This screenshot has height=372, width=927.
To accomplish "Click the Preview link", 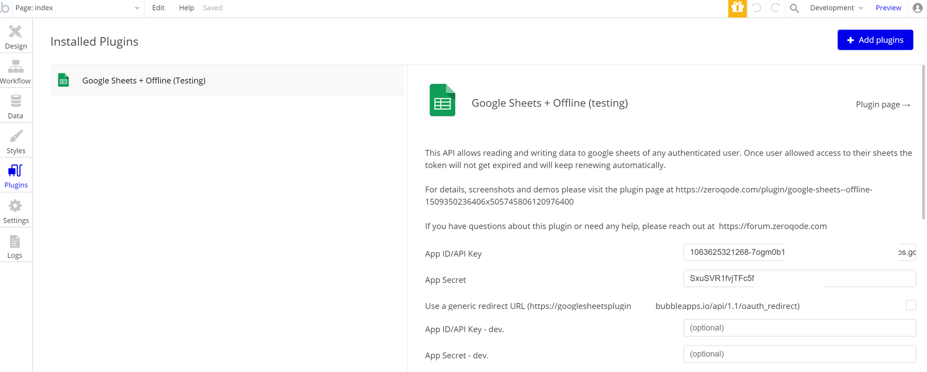I will pos(888,8).
